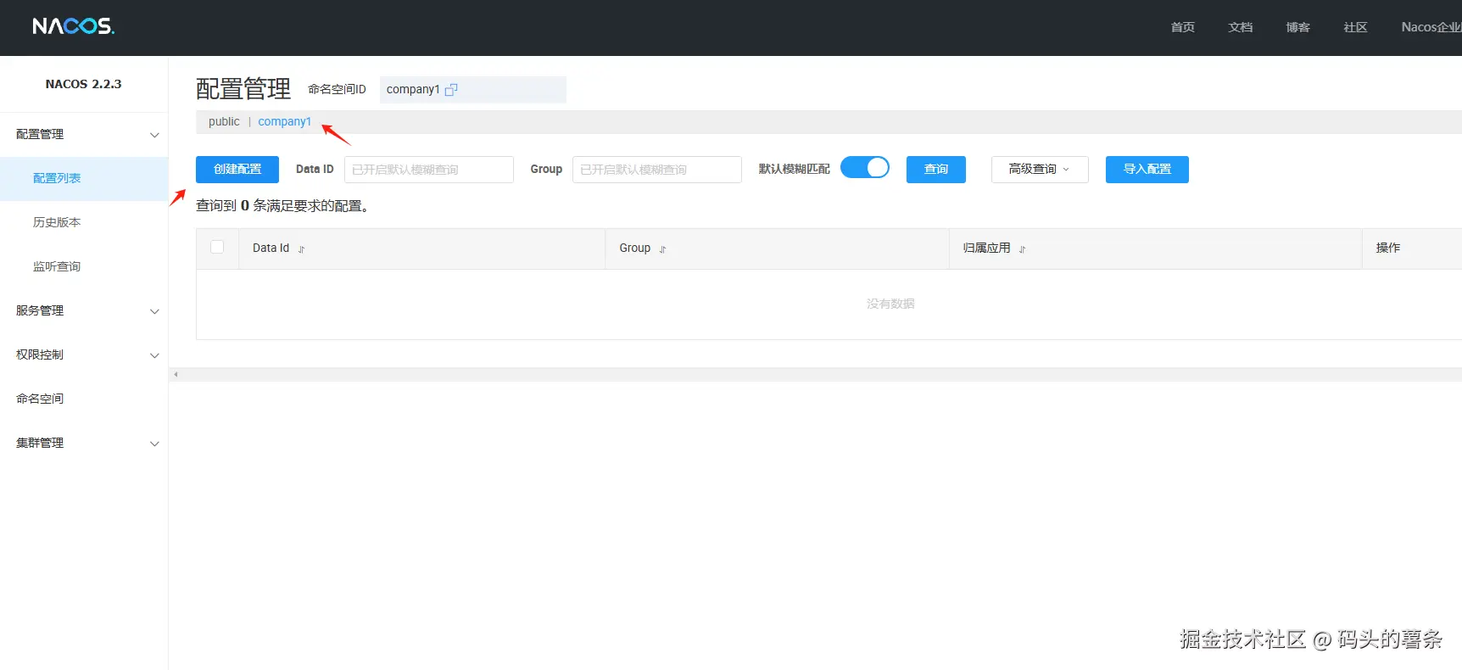Switch to company1 namespace tab
Viewport: 1462px width, 670px height.
point(284,121)
